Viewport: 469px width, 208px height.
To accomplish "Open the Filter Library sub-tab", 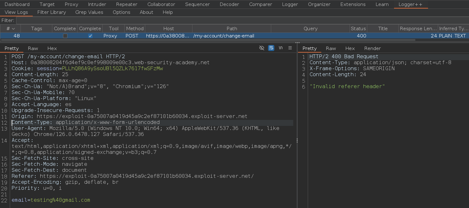I will pos(52,12).
